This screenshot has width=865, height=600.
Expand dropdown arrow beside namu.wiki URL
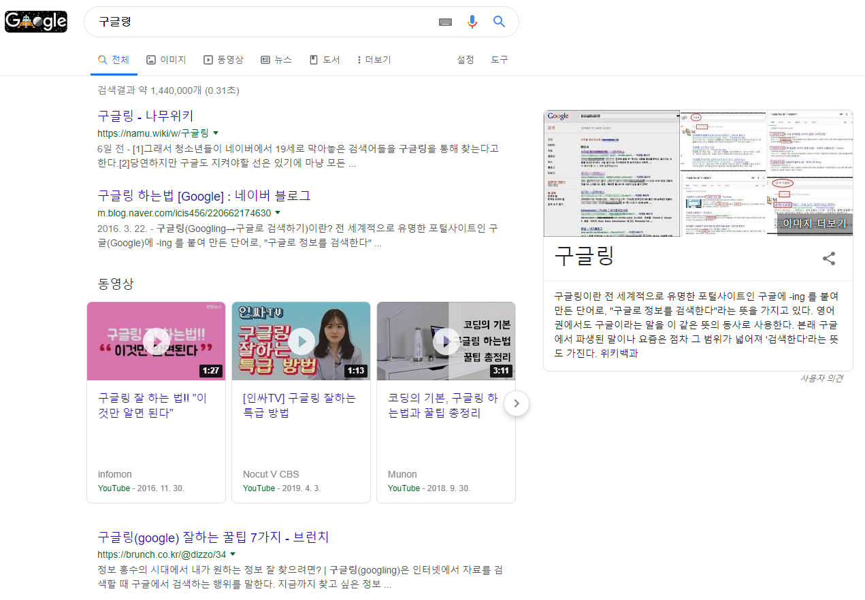pyautogui.click(x=216, y=133)
